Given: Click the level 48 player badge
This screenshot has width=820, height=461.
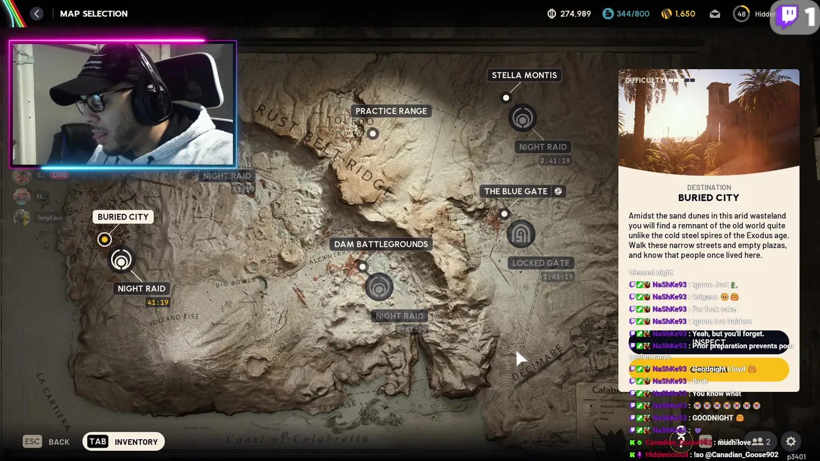Looking at the screenshot, I should tap(741, 13).
